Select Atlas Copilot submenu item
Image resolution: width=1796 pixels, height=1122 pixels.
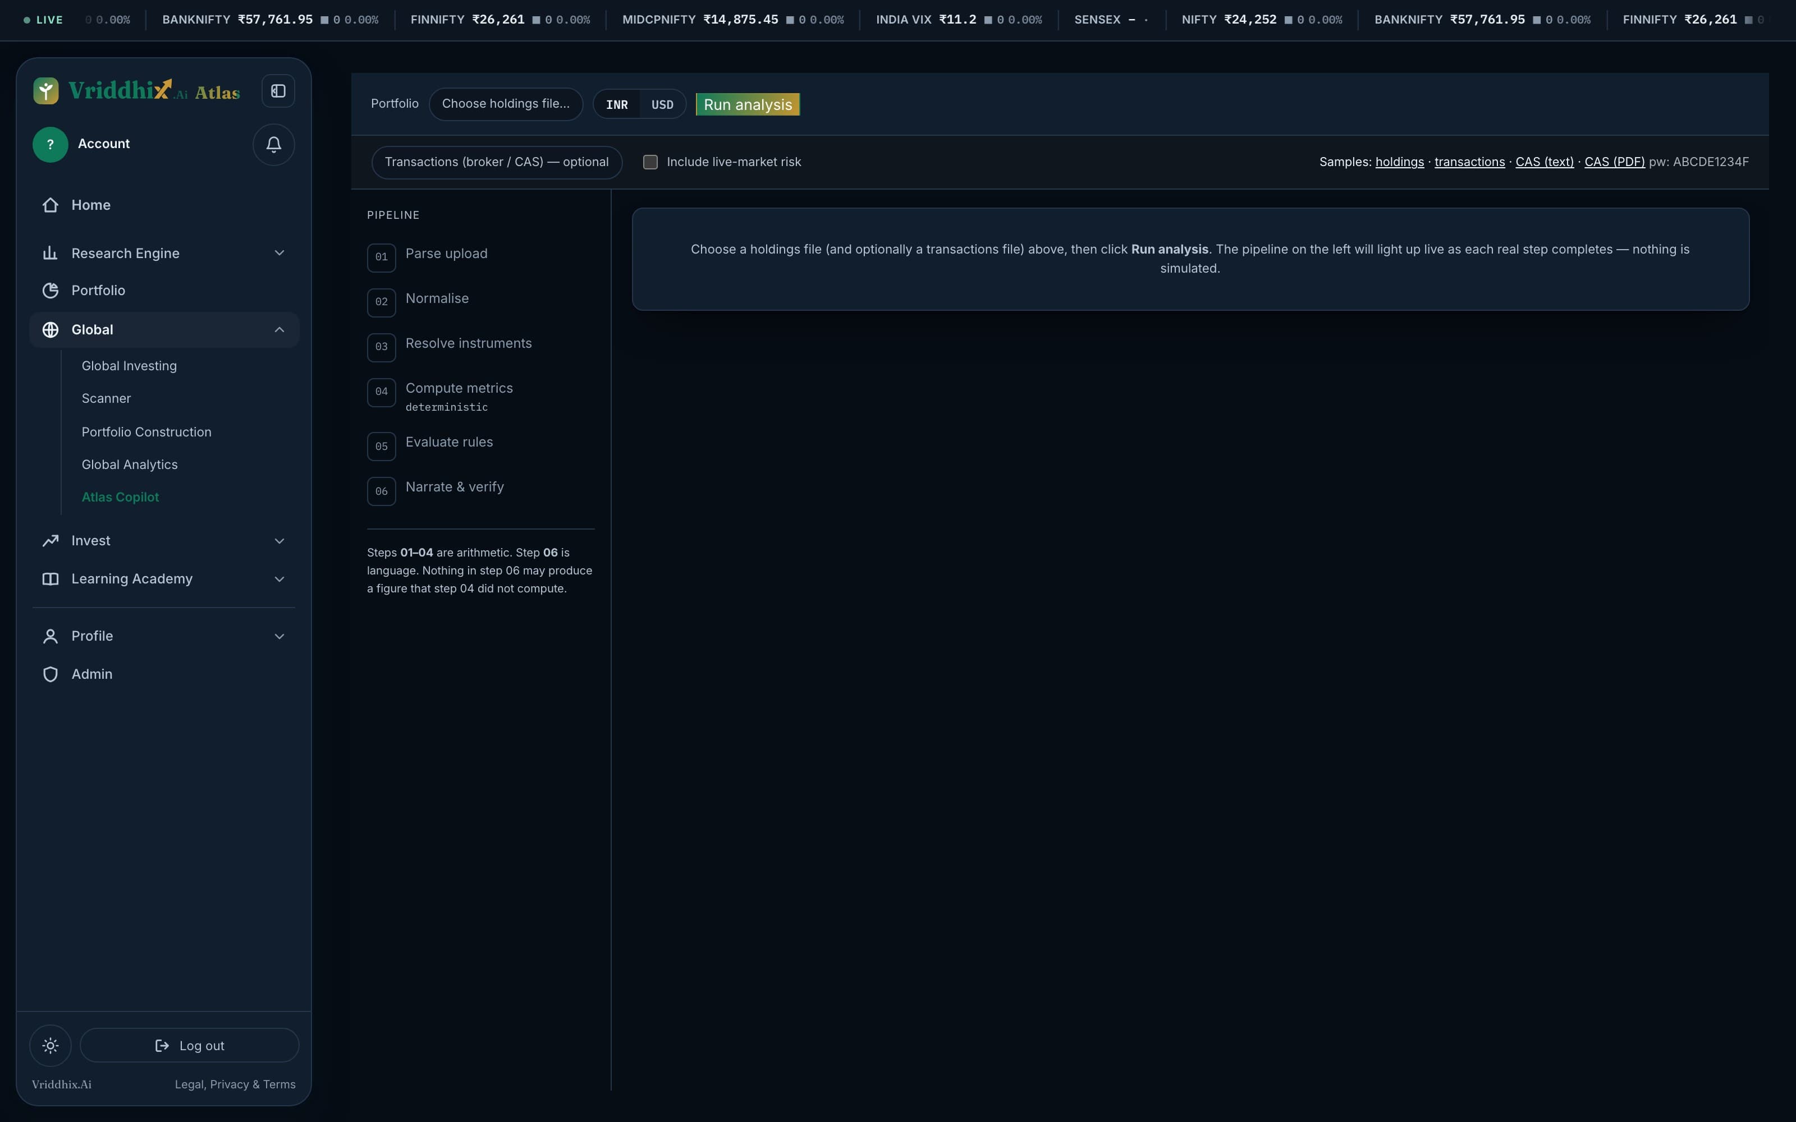point(120,497)
